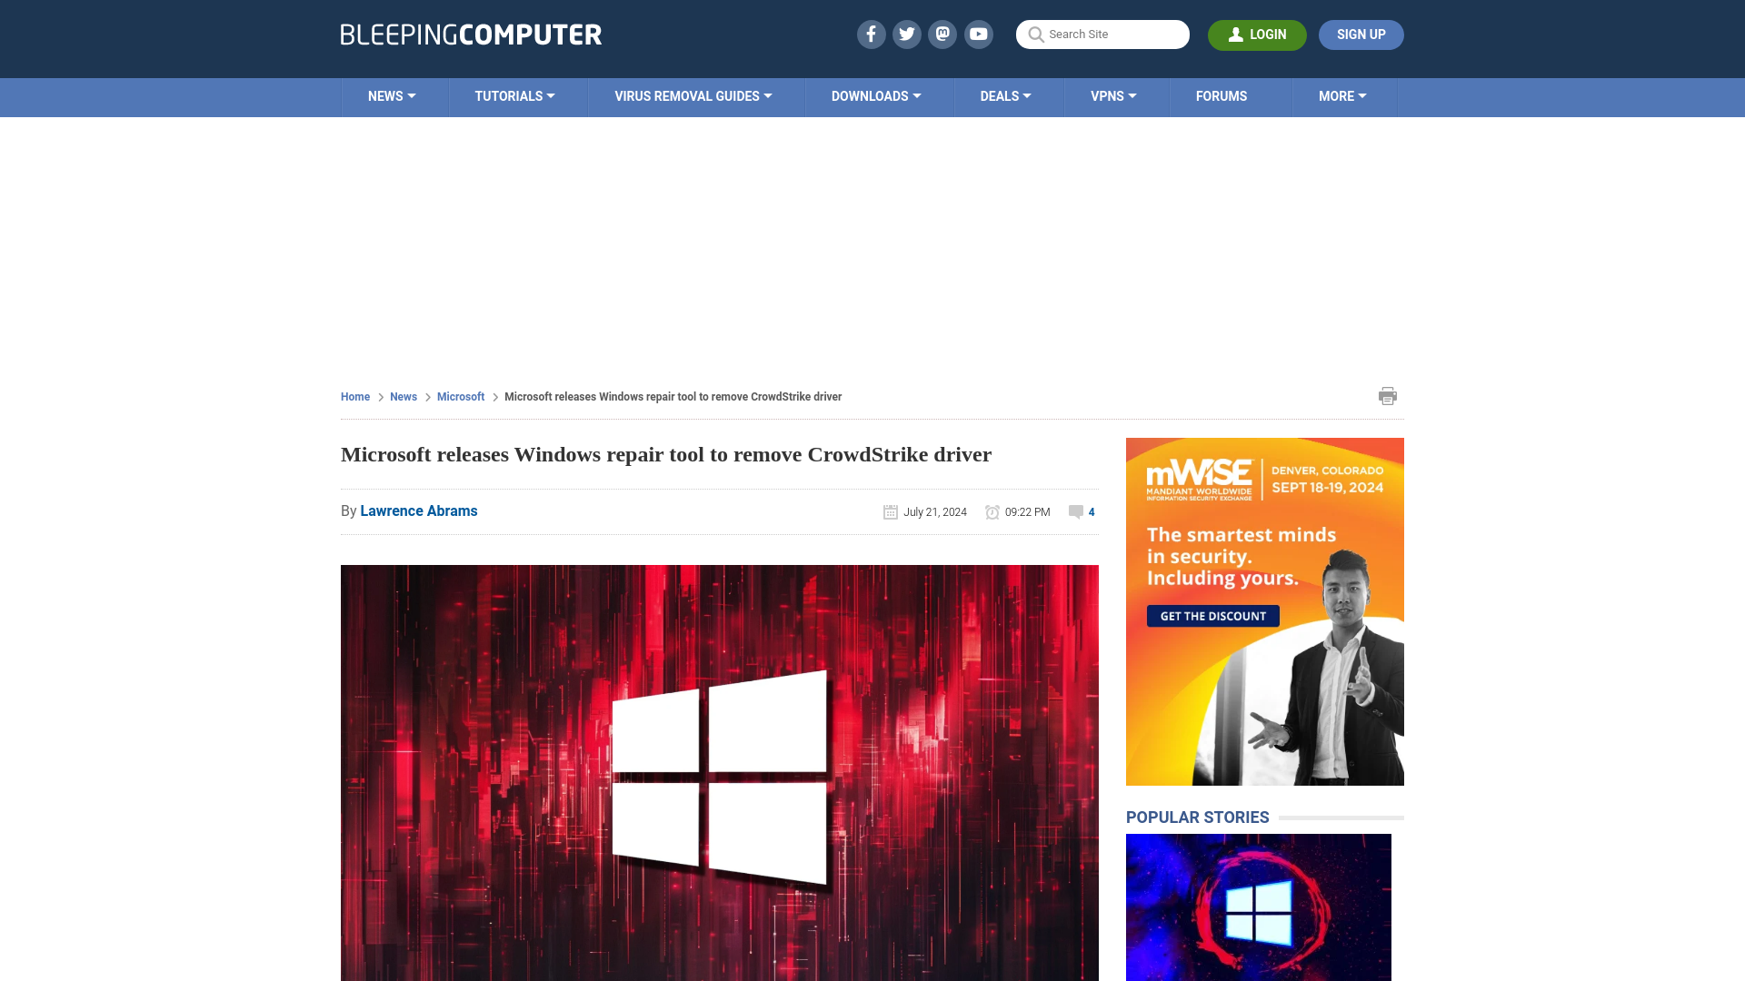Expand the TUTORIALS dropdown menu
The width and height of the screenshot is (1745, 981).
[514, 95]
